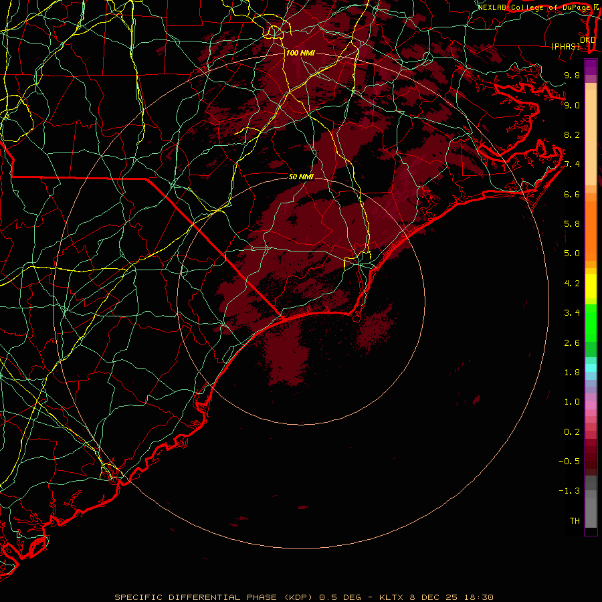
Task: Click the 7.4 value on the scale
Action: click(572, 165)
